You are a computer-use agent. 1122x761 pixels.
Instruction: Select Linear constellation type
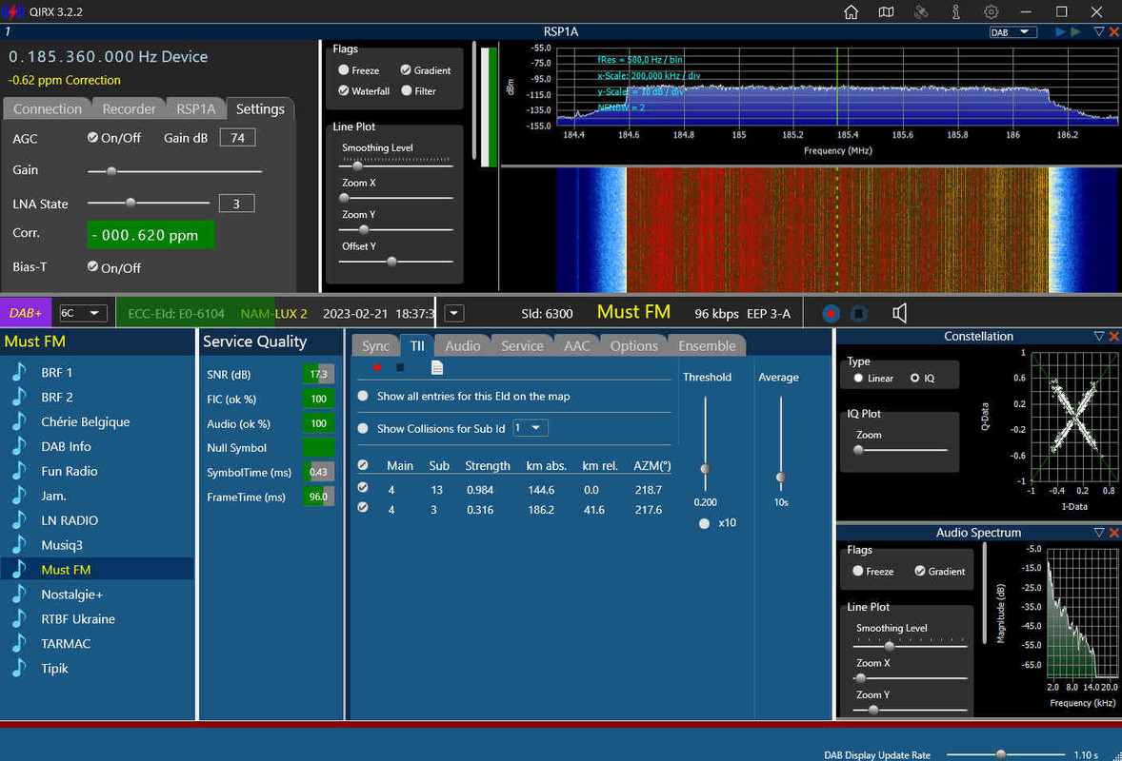[858, 378]
